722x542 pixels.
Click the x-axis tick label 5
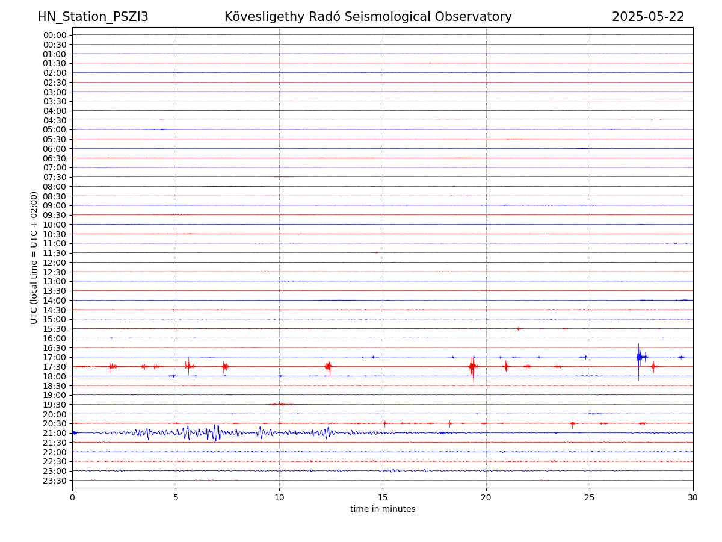point(176,497)
